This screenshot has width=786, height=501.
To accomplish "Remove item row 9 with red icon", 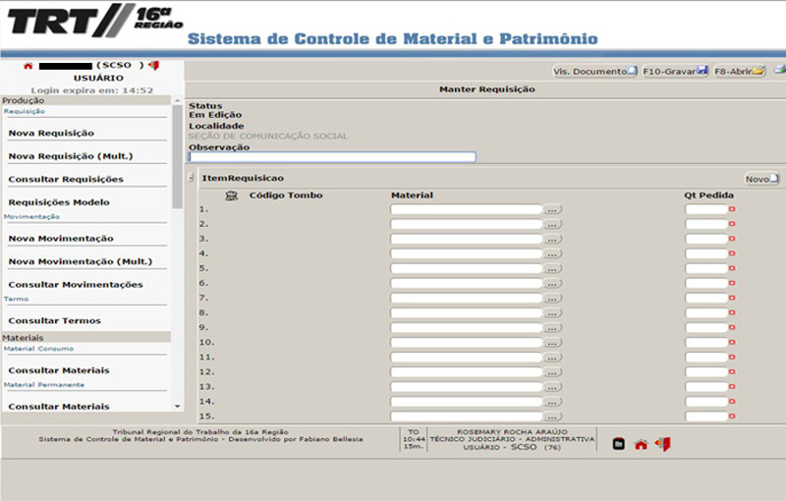I will click(732, 328).
